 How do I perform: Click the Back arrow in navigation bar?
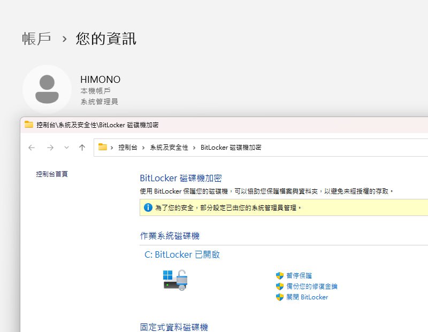pos(32,148)
